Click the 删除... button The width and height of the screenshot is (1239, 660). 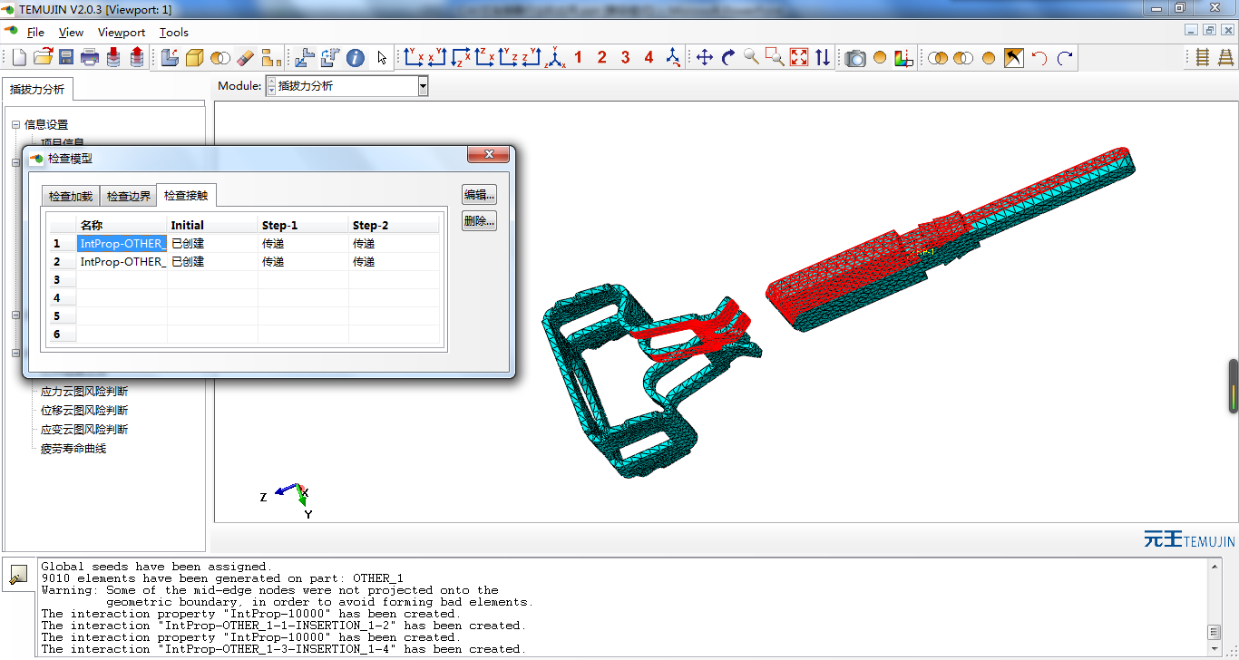[479, 221]
